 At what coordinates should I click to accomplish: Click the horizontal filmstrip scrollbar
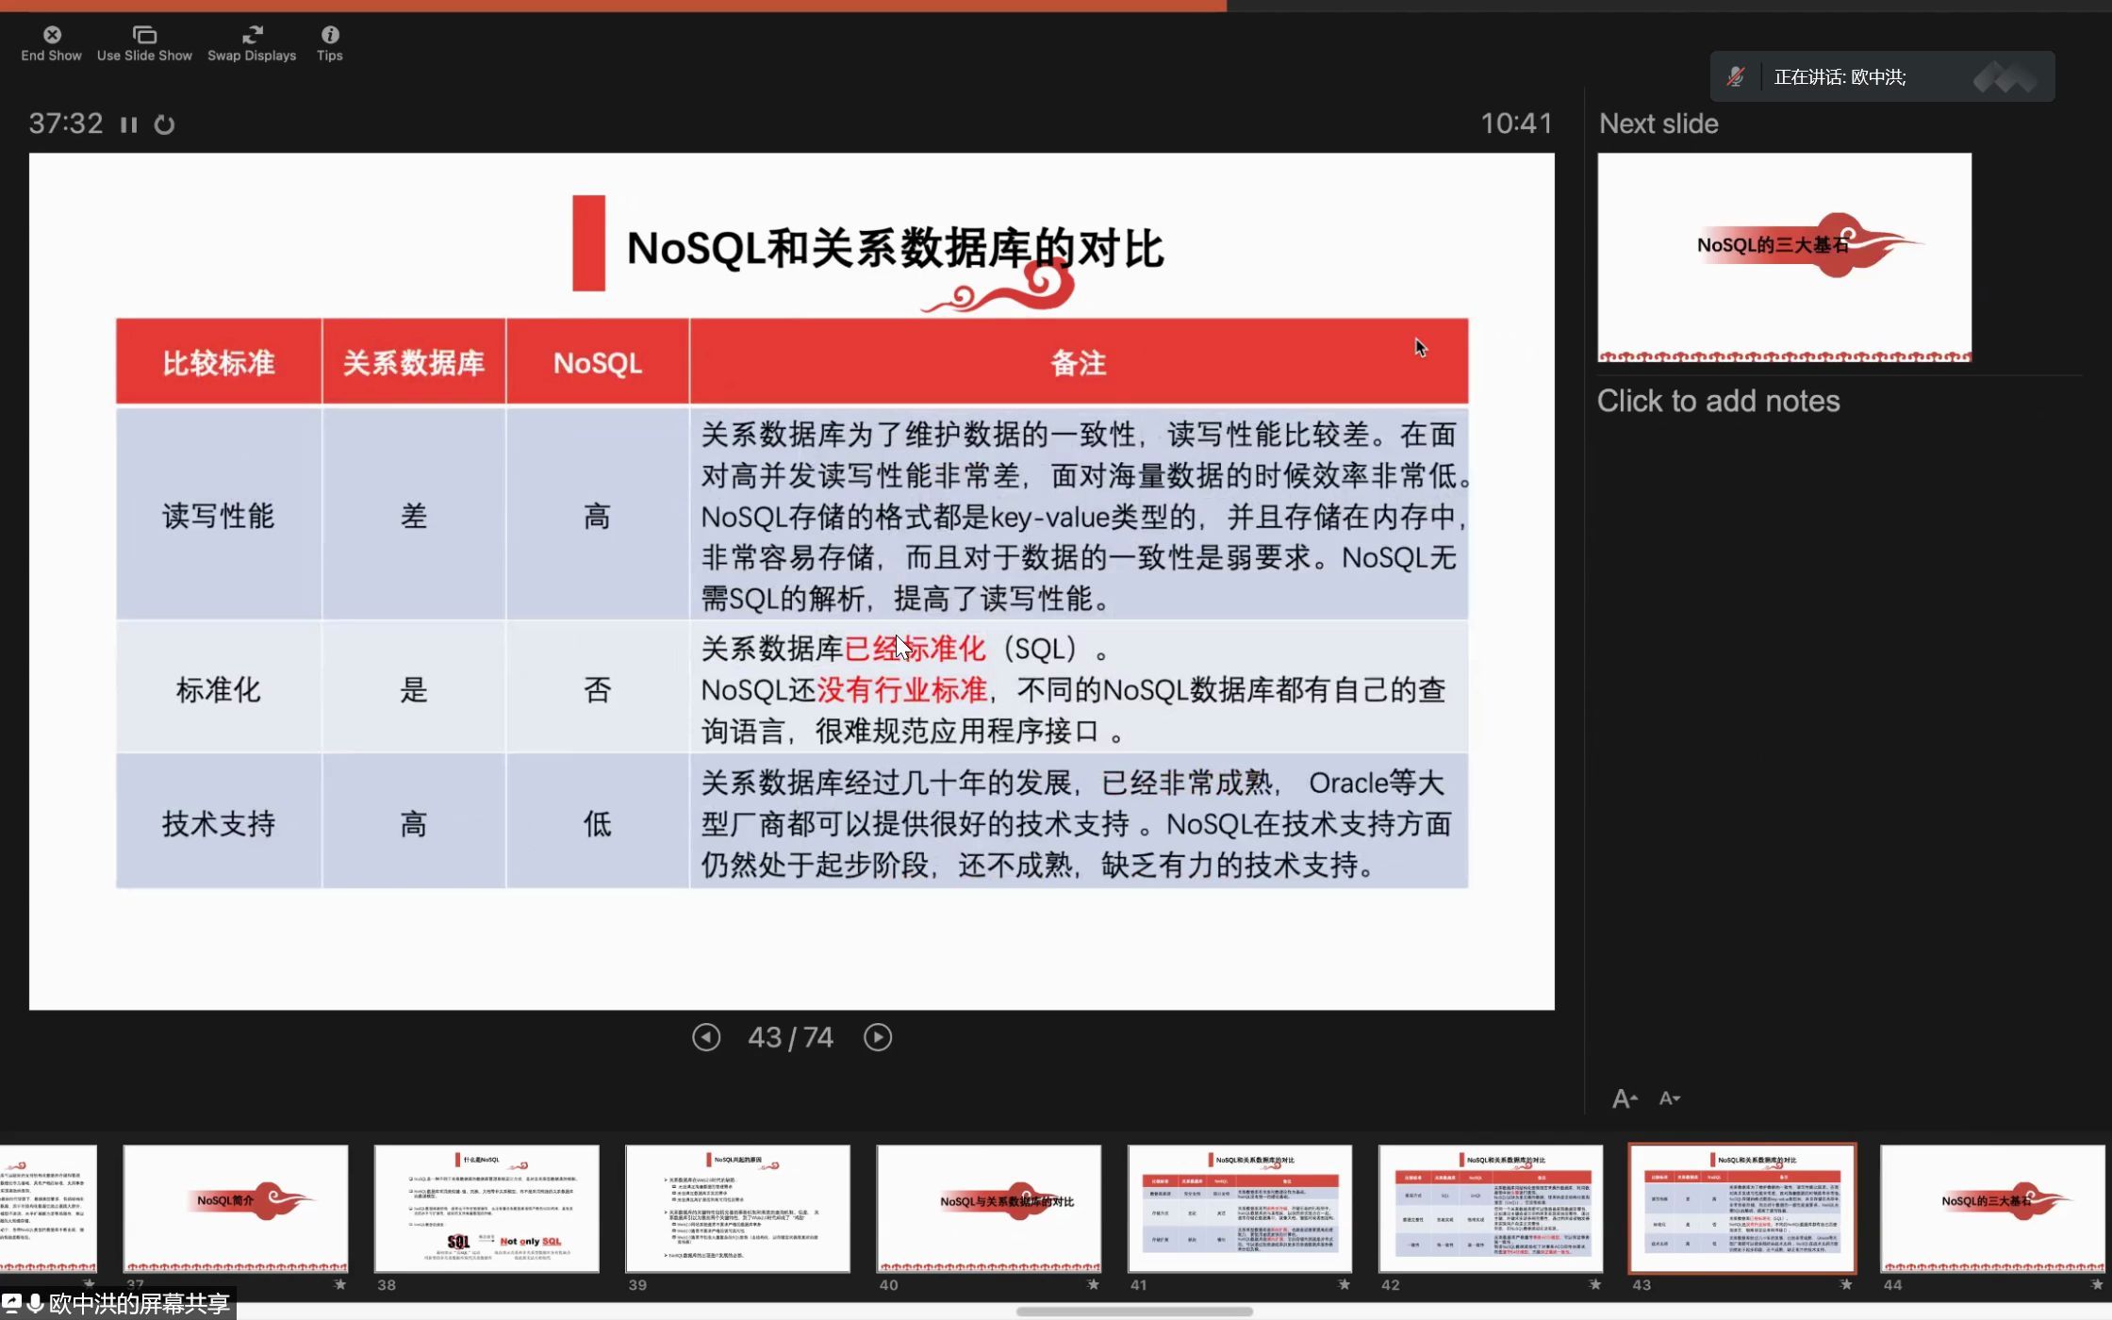click(x=1134, y=1312)
